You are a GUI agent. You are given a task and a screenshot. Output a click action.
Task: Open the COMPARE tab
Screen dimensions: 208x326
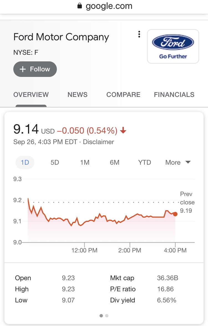point(123,95)
